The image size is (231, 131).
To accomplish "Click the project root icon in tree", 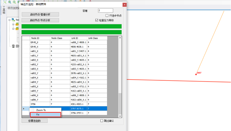I will click(x=13, y=20).
